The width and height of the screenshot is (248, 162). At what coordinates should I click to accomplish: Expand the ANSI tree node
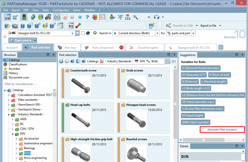(13, 119)
